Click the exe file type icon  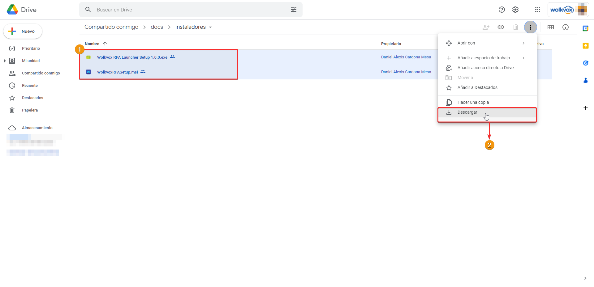pyautogui.click(x=88, y=57)
